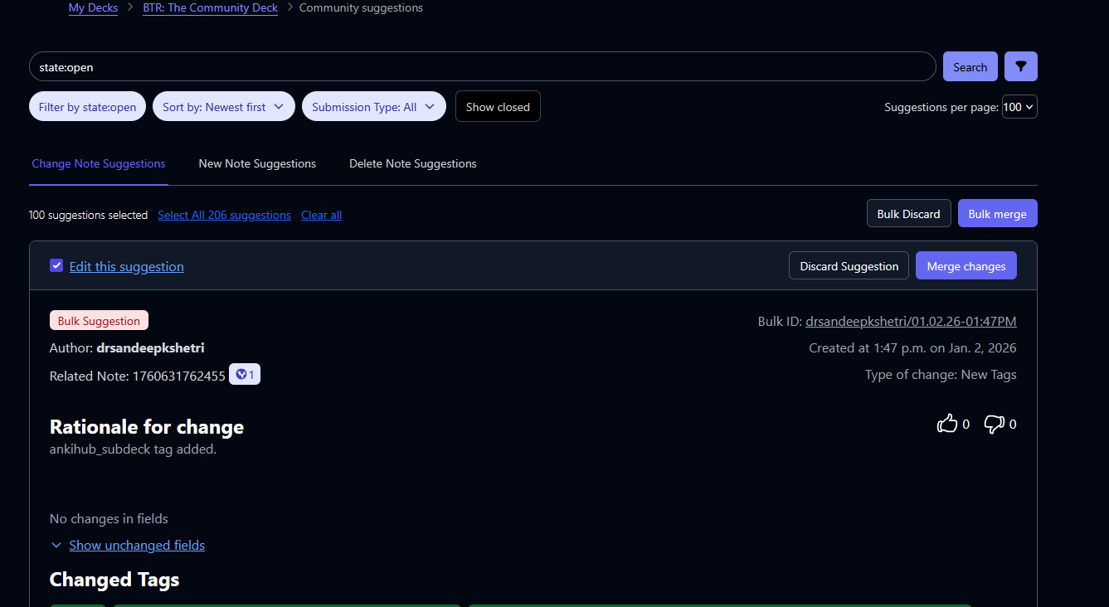This screenshot has height=607, width=1109.
Task: Focus the state:open search input field
Action: pos(481,67)
